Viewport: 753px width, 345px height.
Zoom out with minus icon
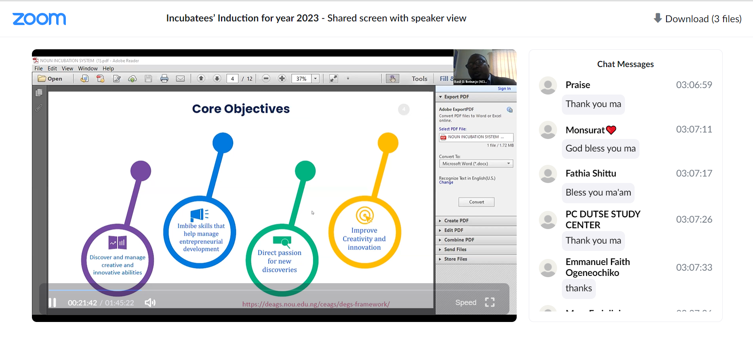[266, 78]
